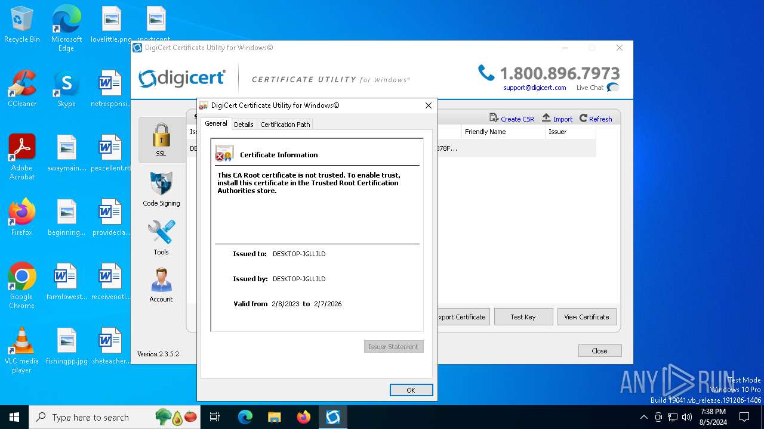Open Edge from the taskbar
Image resolution: width=764 pixels, height=429 pixels.
(x=245, y=417)
